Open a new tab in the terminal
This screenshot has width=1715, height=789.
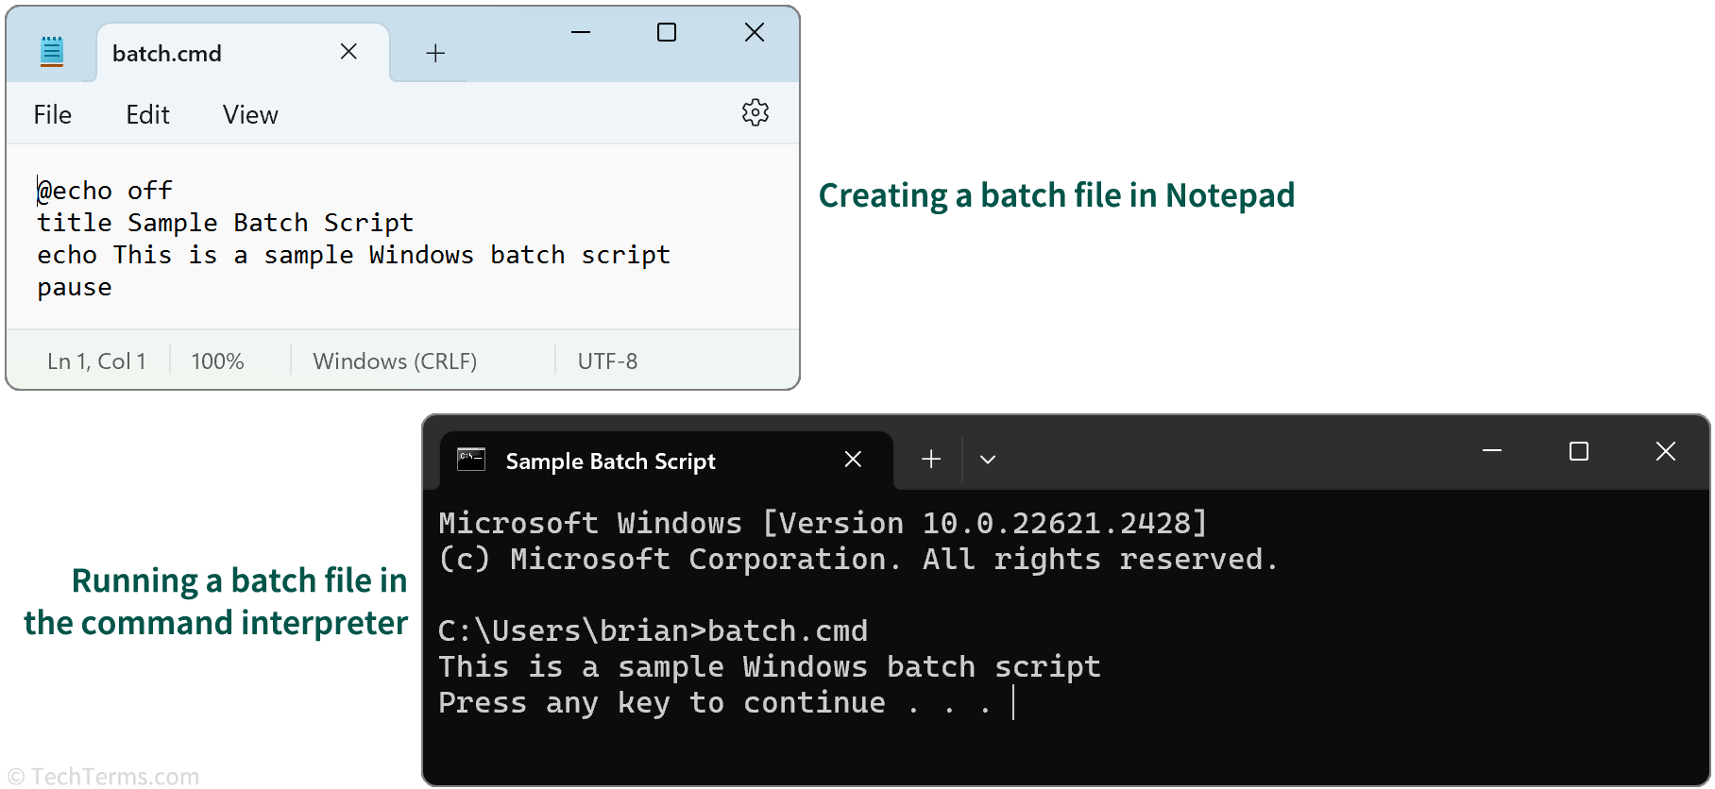click(931, 459)
